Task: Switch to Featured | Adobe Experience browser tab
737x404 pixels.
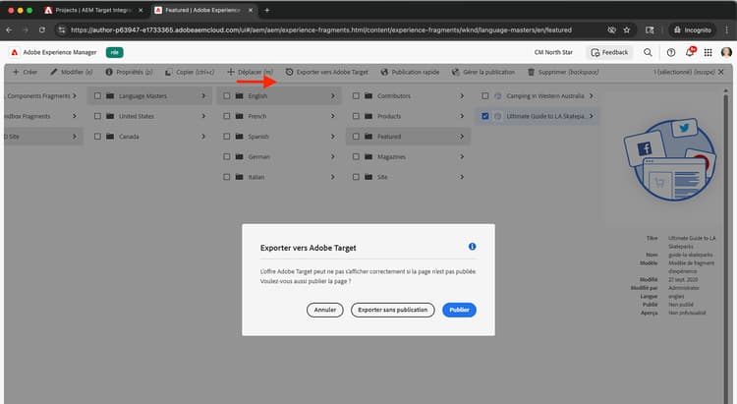Action: (204, 10)
